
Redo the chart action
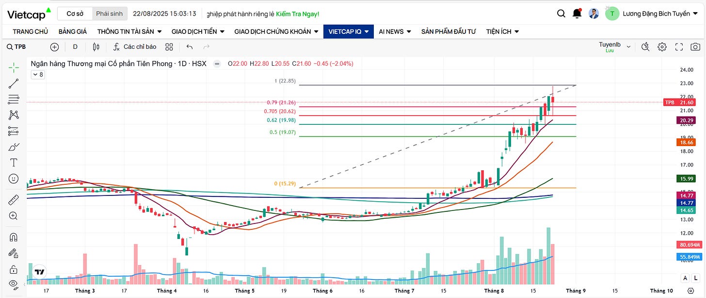click(x=207, y=47)
